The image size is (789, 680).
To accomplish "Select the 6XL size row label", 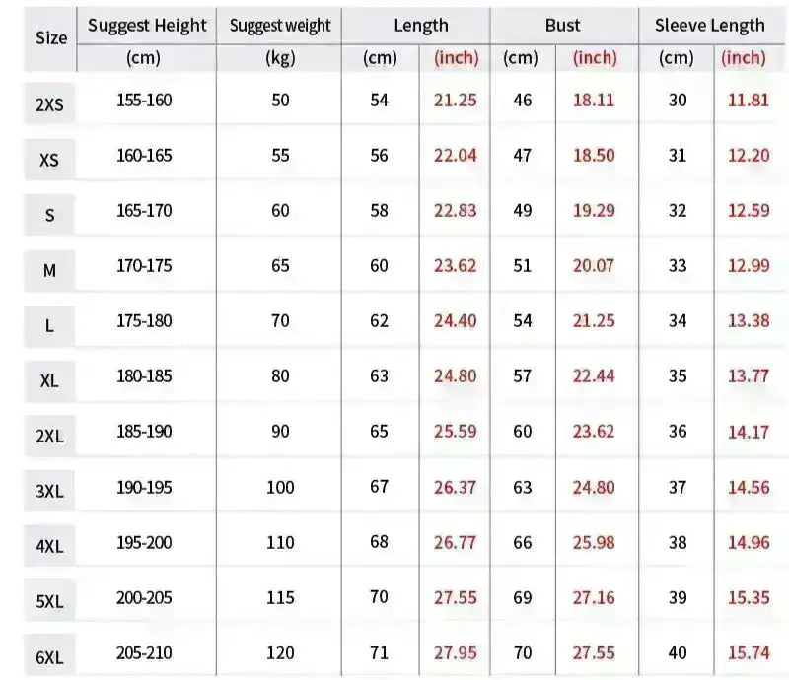I will coord(49,657).
